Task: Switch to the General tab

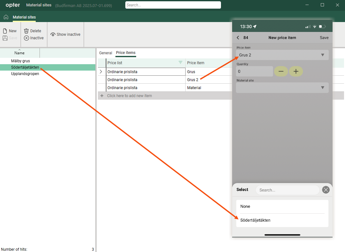Action: coord(106,53)
